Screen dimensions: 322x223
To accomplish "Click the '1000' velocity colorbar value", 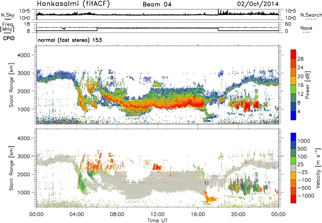I will point(304,141).
